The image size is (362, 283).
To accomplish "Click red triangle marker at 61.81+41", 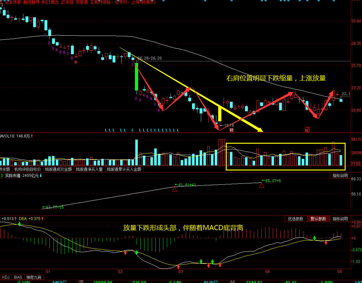I will pyautogui.click(x=174, y=189).
